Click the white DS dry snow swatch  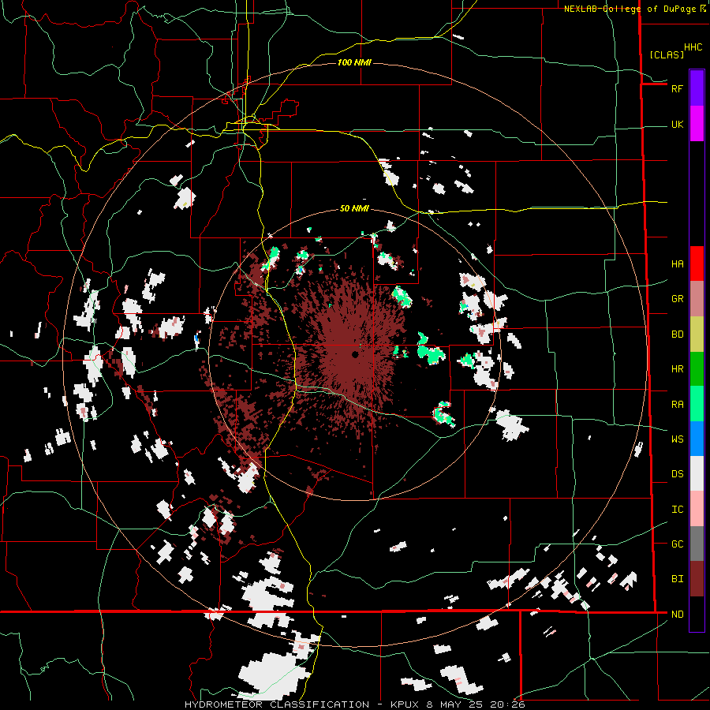point(697,473)
